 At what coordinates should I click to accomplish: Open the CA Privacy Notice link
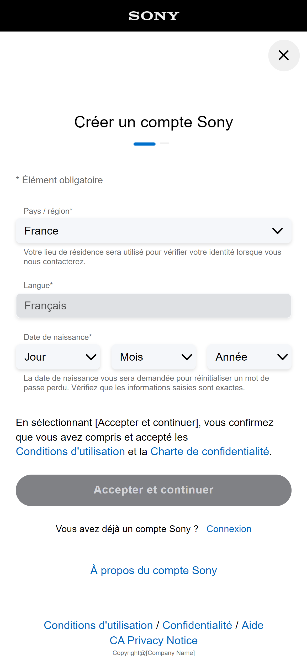coord(153,641)
